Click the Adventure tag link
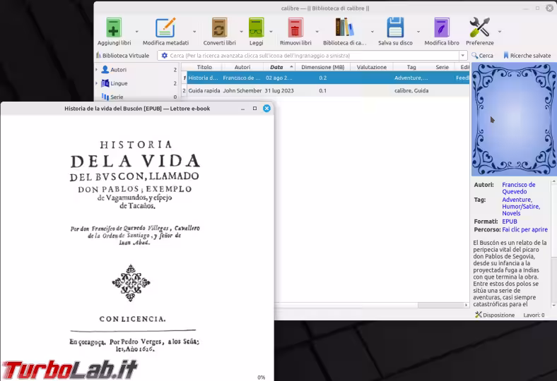The image size is (557, 381). tap(517, 200)
